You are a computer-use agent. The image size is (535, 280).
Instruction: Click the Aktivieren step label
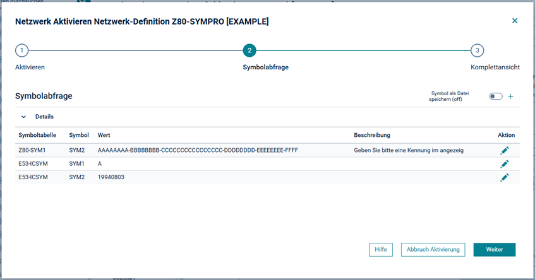click(30, 67)
